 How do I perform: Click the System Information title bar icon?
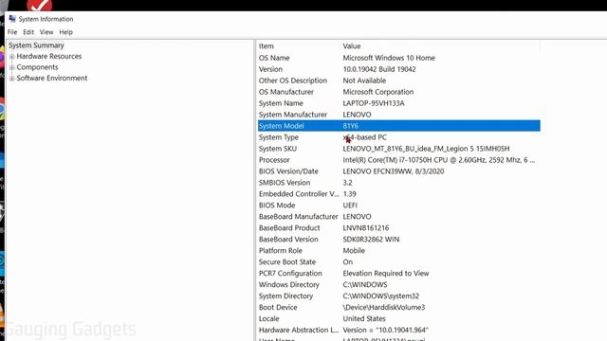pyautogui.click(x=12, y=19)
